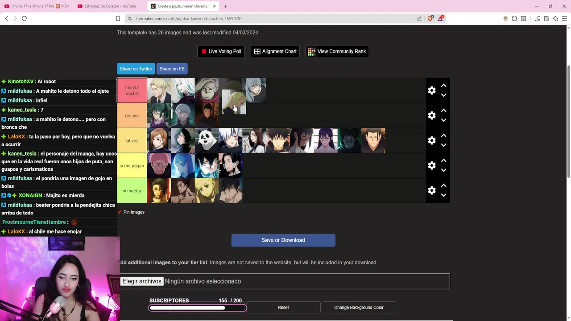Screen dimensions: 571x321
Task: Edit the orange 'de una' tier label
Action: point(132,115)
